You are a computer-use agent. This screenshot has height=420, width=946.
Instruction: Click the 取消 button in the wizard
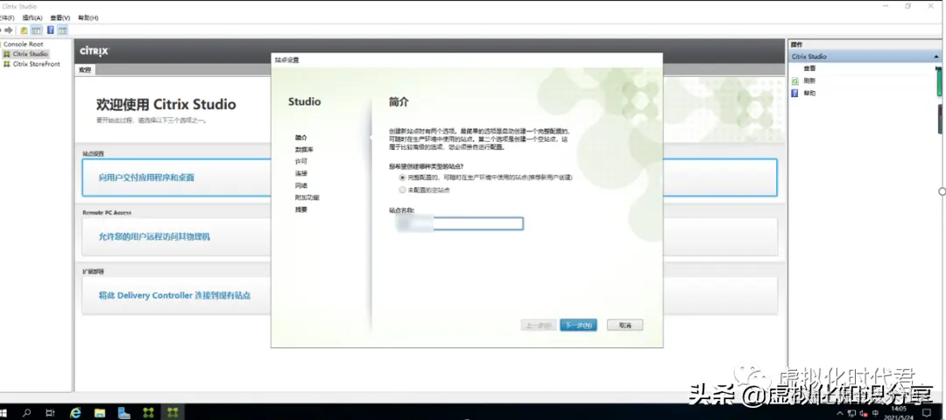(x=625, y=325)
